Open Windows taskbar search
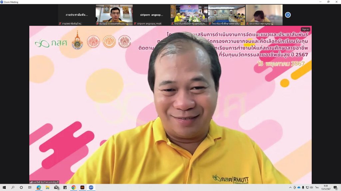 [x=13, y=188]
